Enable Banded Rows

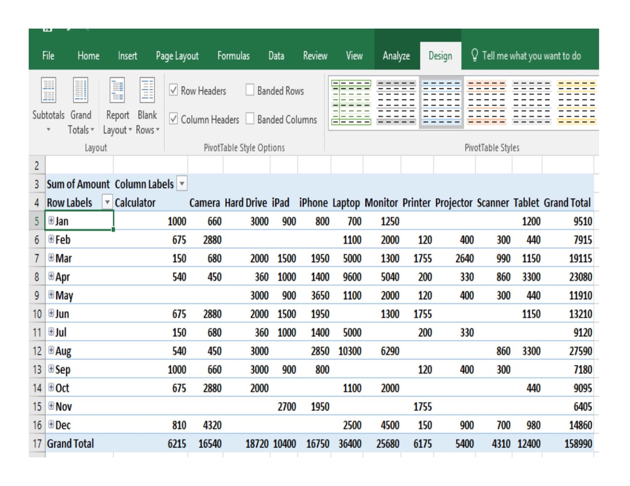[250, 90]
